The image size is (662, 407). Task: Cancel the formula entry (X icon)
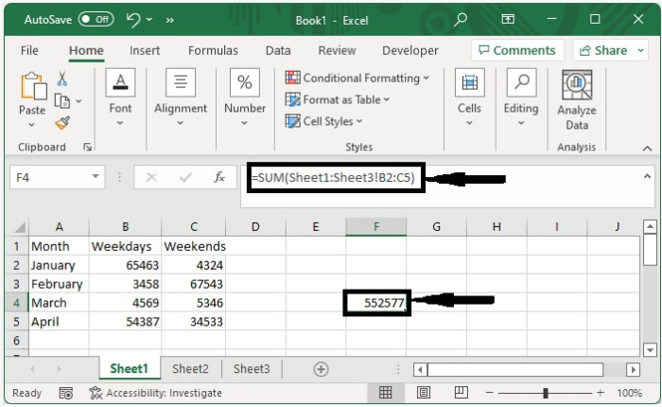151,177
